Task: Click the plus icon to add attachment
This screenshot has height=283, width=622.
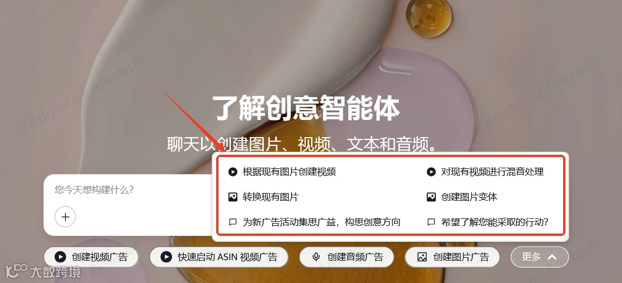Action: [x=65, y=217]
